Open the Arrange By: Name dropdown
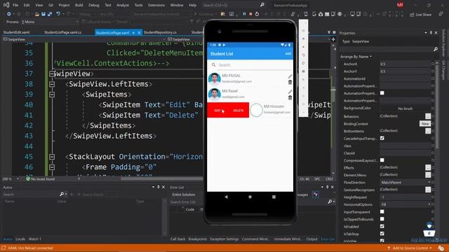This screenshot has height=252, width=449. pyautogui.click(x=356, y=57)
